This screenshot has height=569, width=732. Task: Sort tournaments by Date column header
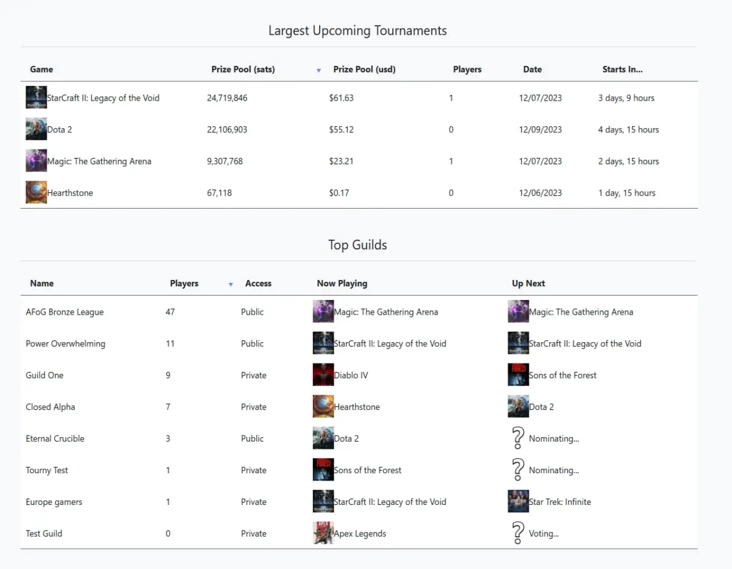pos(533,70)
